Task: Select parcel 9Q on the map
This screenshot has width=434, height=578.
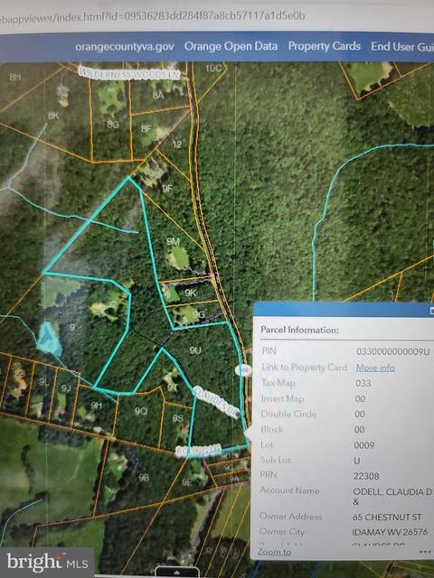Action: [x=141, y=411]
